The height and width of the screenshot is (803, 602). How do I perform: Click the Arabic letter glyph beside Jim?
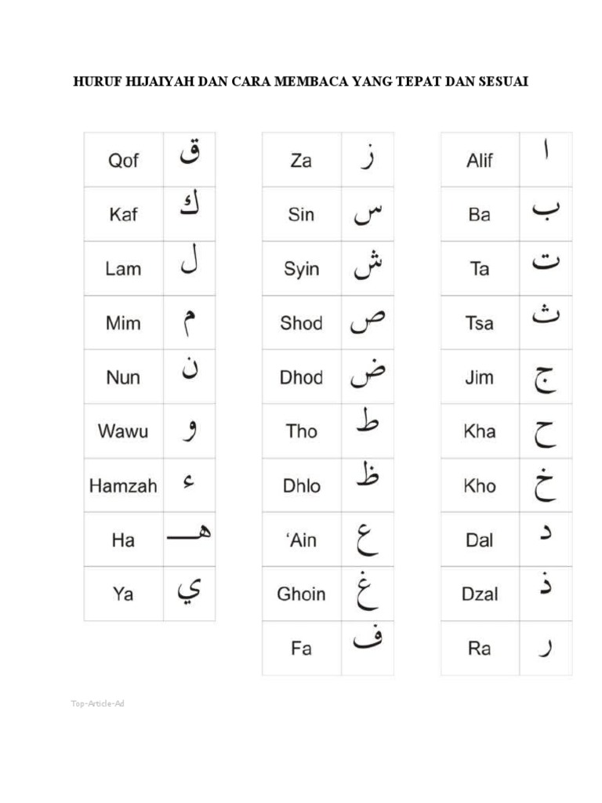pyautogui.click(x=545, y=379)
